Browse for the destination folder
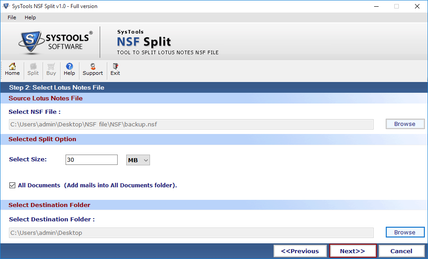428x259 pixels. [405, 232]
